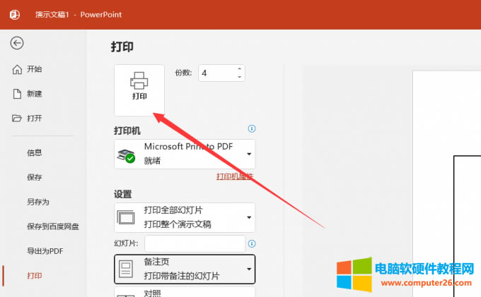
Task: Click the Notes Pages layout icon
Action: point(125,268)
